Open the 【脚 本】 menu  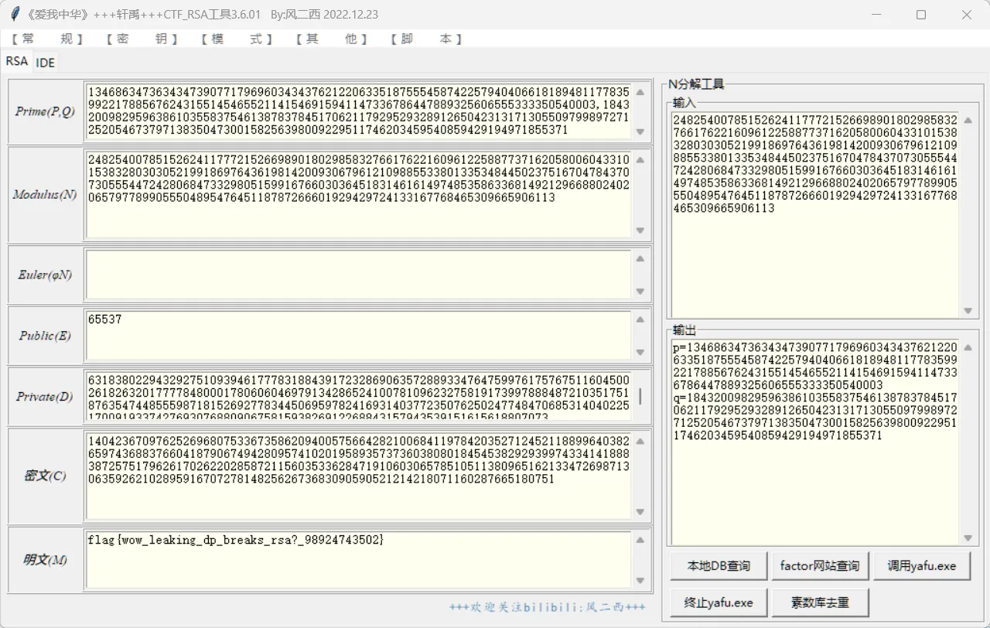click(426, 39)
